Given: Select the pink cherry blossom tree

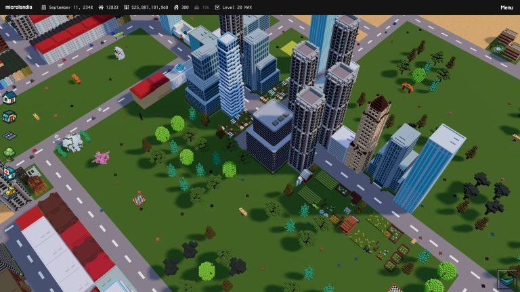Looking at the screenshot, I should (102, 158).
